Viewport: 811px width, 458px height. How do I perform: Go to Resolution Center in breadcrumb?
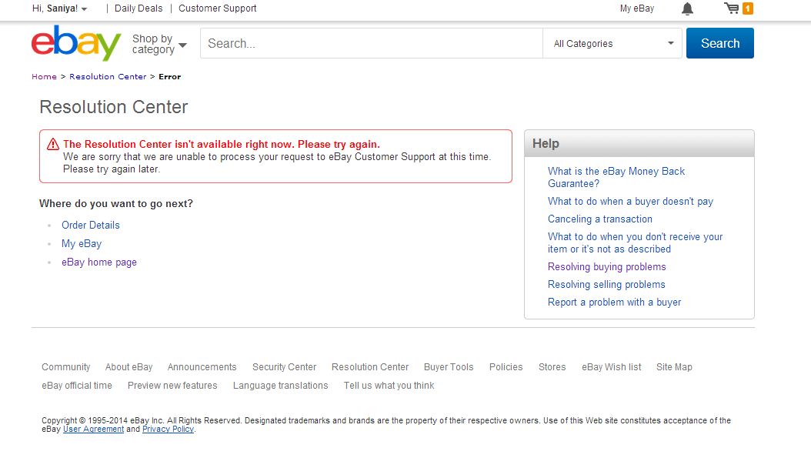(108, 77)
